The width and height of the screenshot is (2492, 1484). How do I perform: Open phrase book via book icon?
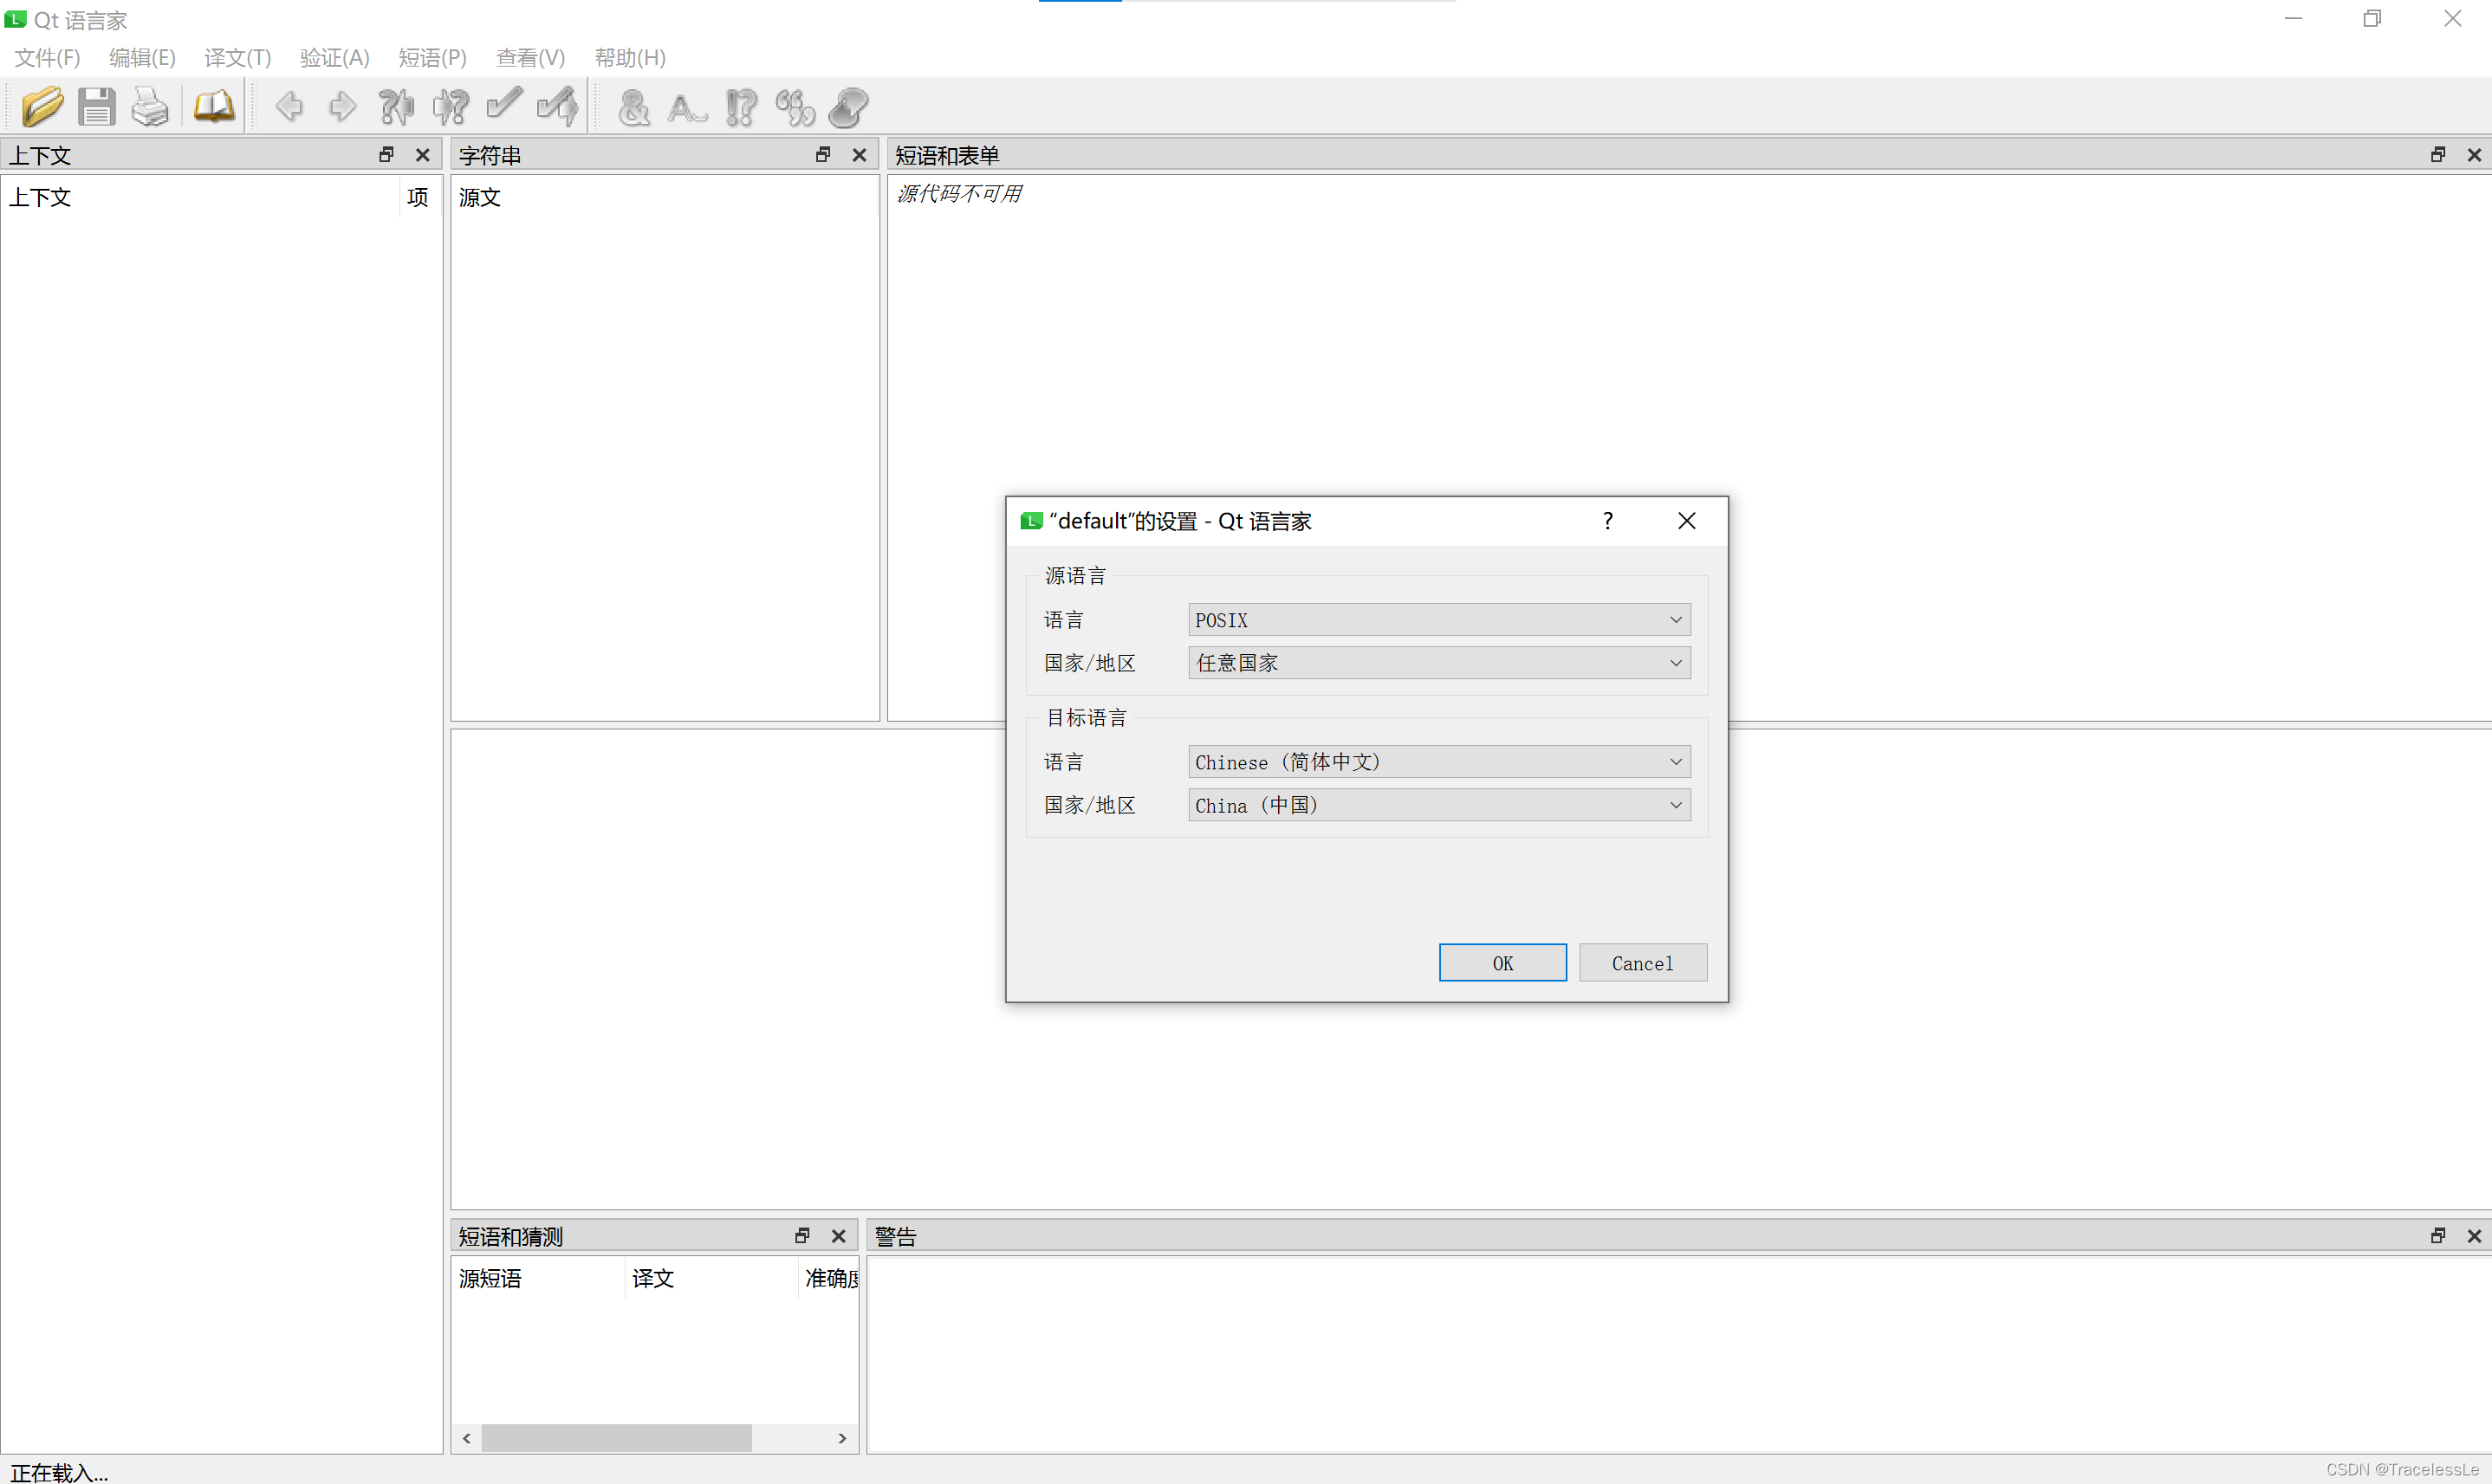(213, 107)
